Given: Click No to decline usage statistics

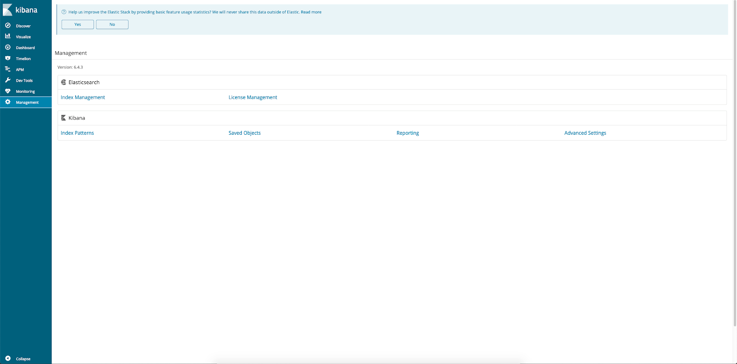Looking at the screenshot, I should point(112,24).
